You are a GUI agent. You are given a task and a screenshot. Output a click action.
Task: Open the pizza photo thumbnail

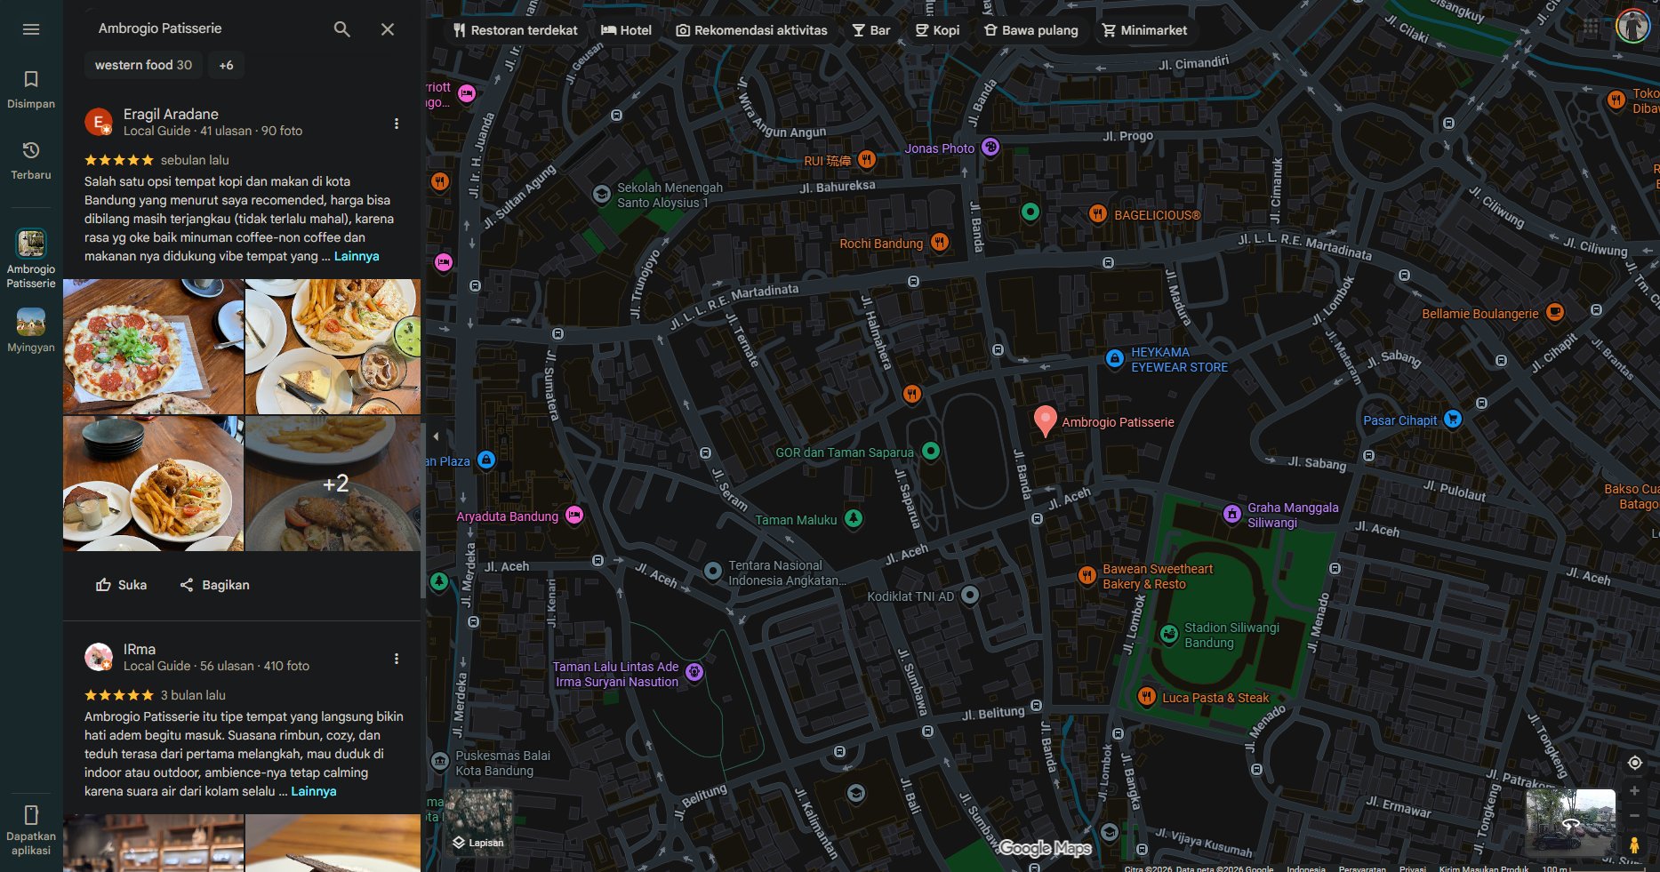tap(153, 347)
